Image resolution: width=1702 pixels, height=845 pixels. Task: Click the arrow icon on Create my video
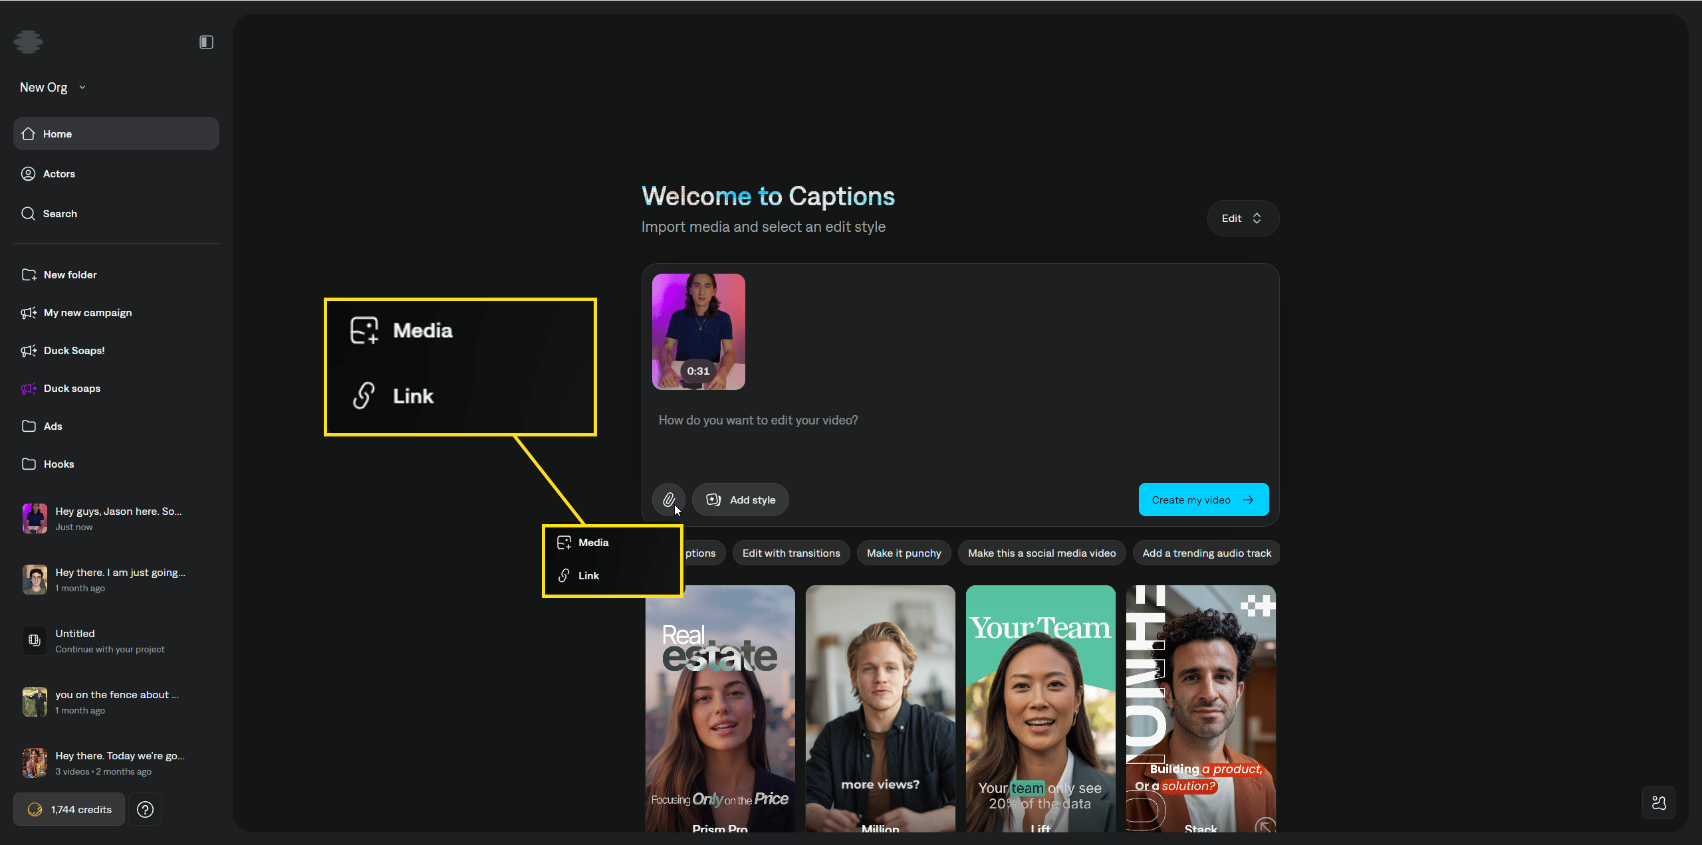1249,500
